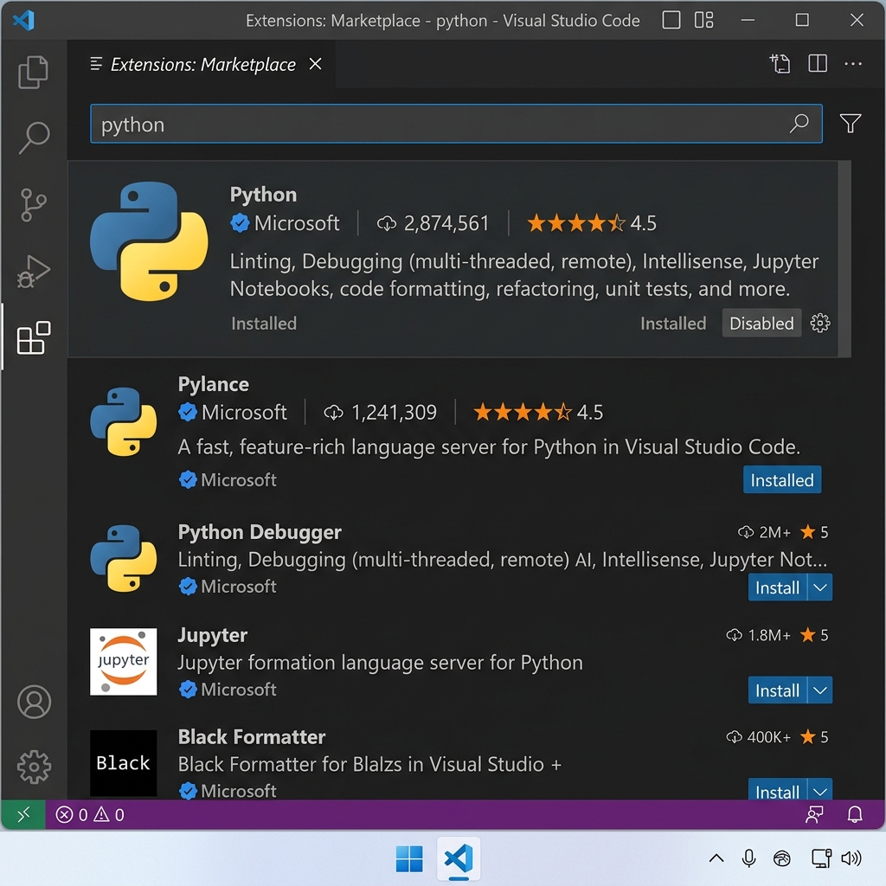Click the Disabled badge on Python extension

coord(761,323)
